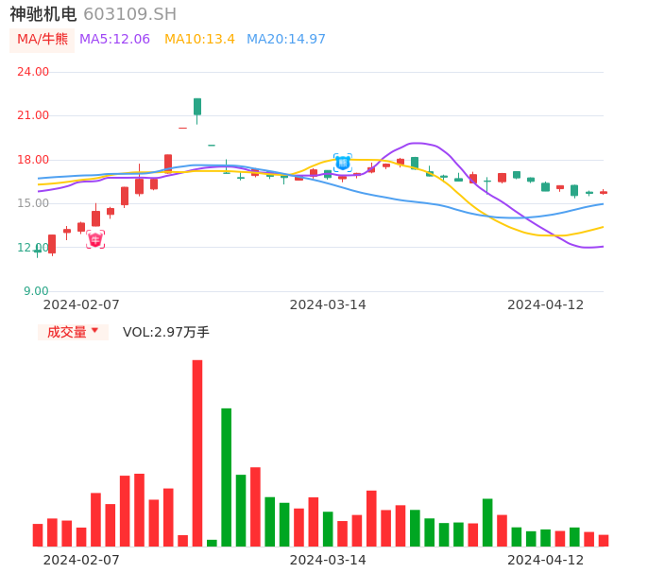Click the 9.00 price axis label
Image resolution: width=648 pixels, height=573 pixels.
coord(36,291)
